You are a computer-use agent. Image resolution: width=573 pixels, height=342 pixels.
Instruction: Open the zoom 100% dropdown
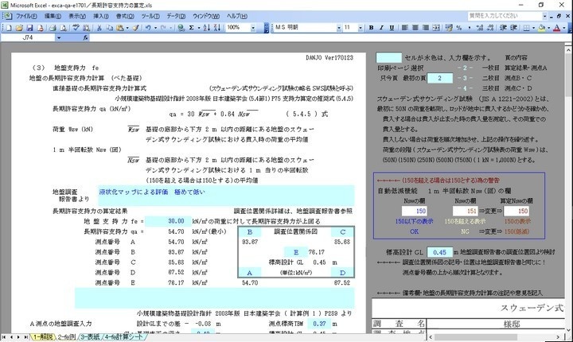pos(253,28)
